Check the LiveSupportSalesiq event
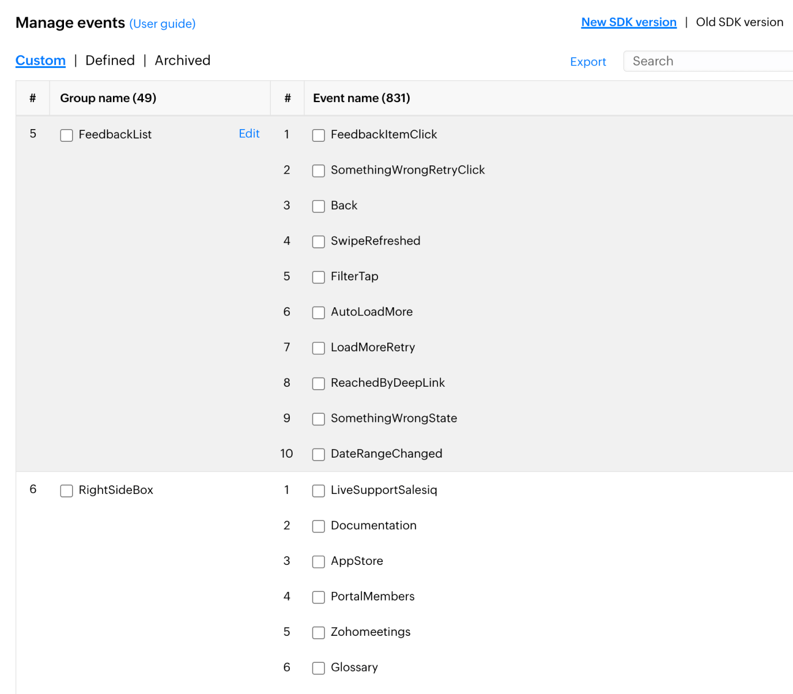 click(319, 491)
